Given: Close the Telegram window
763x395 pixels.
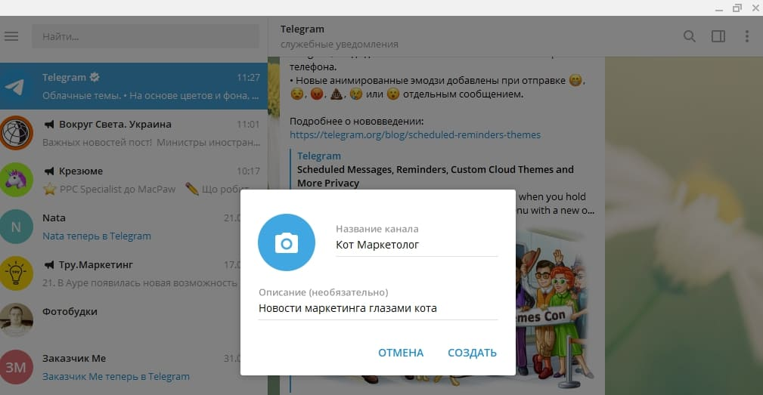Looking at the screenshot, I should [755, 8].
